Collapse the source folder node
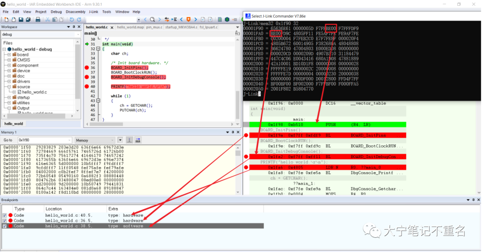Image resolution: width=482 pixels, height=252 pixels. 9,87
